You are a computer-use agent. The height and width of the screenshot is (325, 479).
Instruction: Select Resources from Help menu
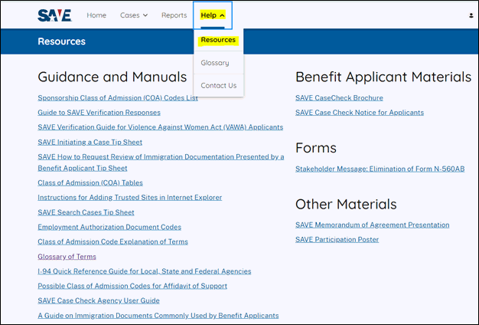tap(218, 40)
